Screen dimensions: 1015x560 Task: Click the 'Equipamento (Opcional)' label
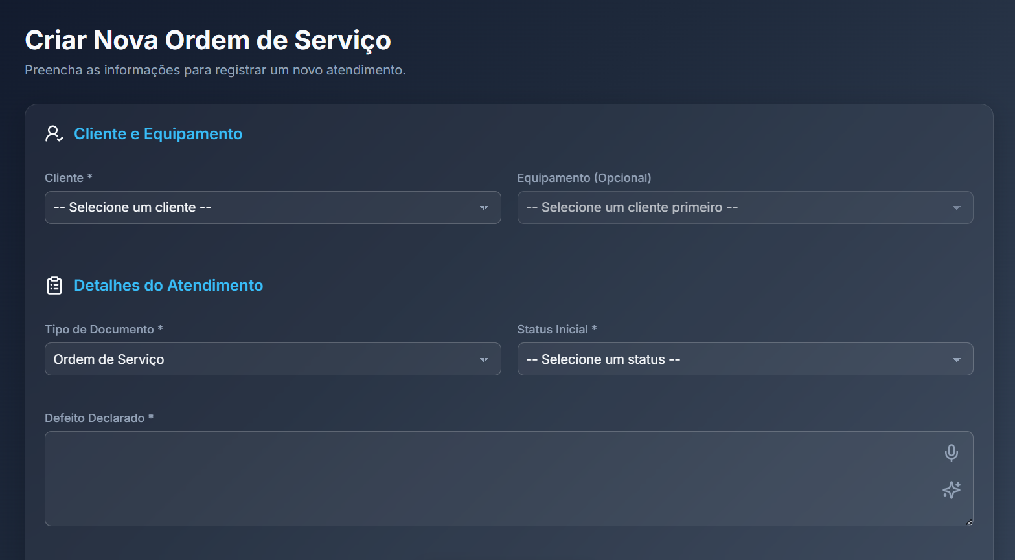(584, 178)
